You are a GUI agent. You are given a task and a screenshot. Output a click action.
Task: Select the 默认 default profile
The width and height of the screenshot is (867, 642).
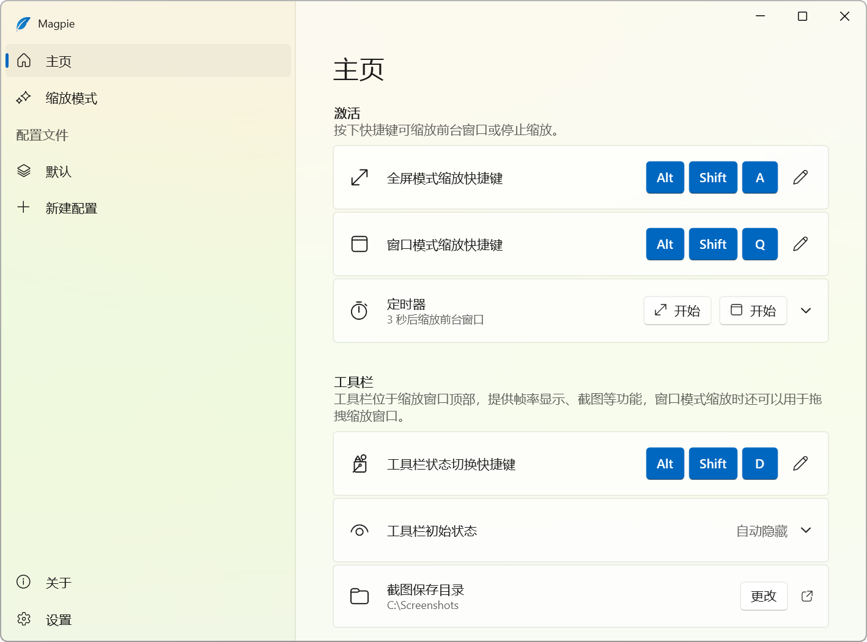tap(148, 171)
